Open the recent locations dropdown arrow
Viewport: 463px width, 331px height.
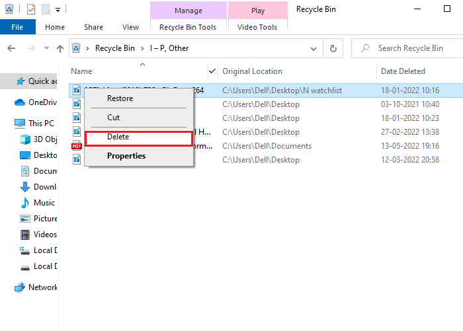(46, 48)
